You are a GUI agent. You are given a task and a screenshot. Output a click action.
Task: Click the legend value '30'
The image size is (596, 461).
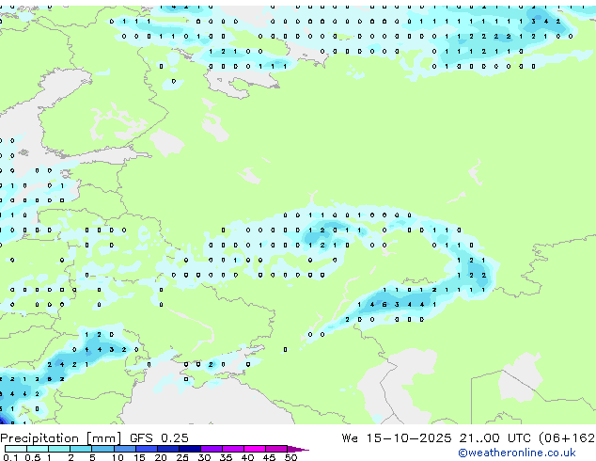[x=204, y=457]
